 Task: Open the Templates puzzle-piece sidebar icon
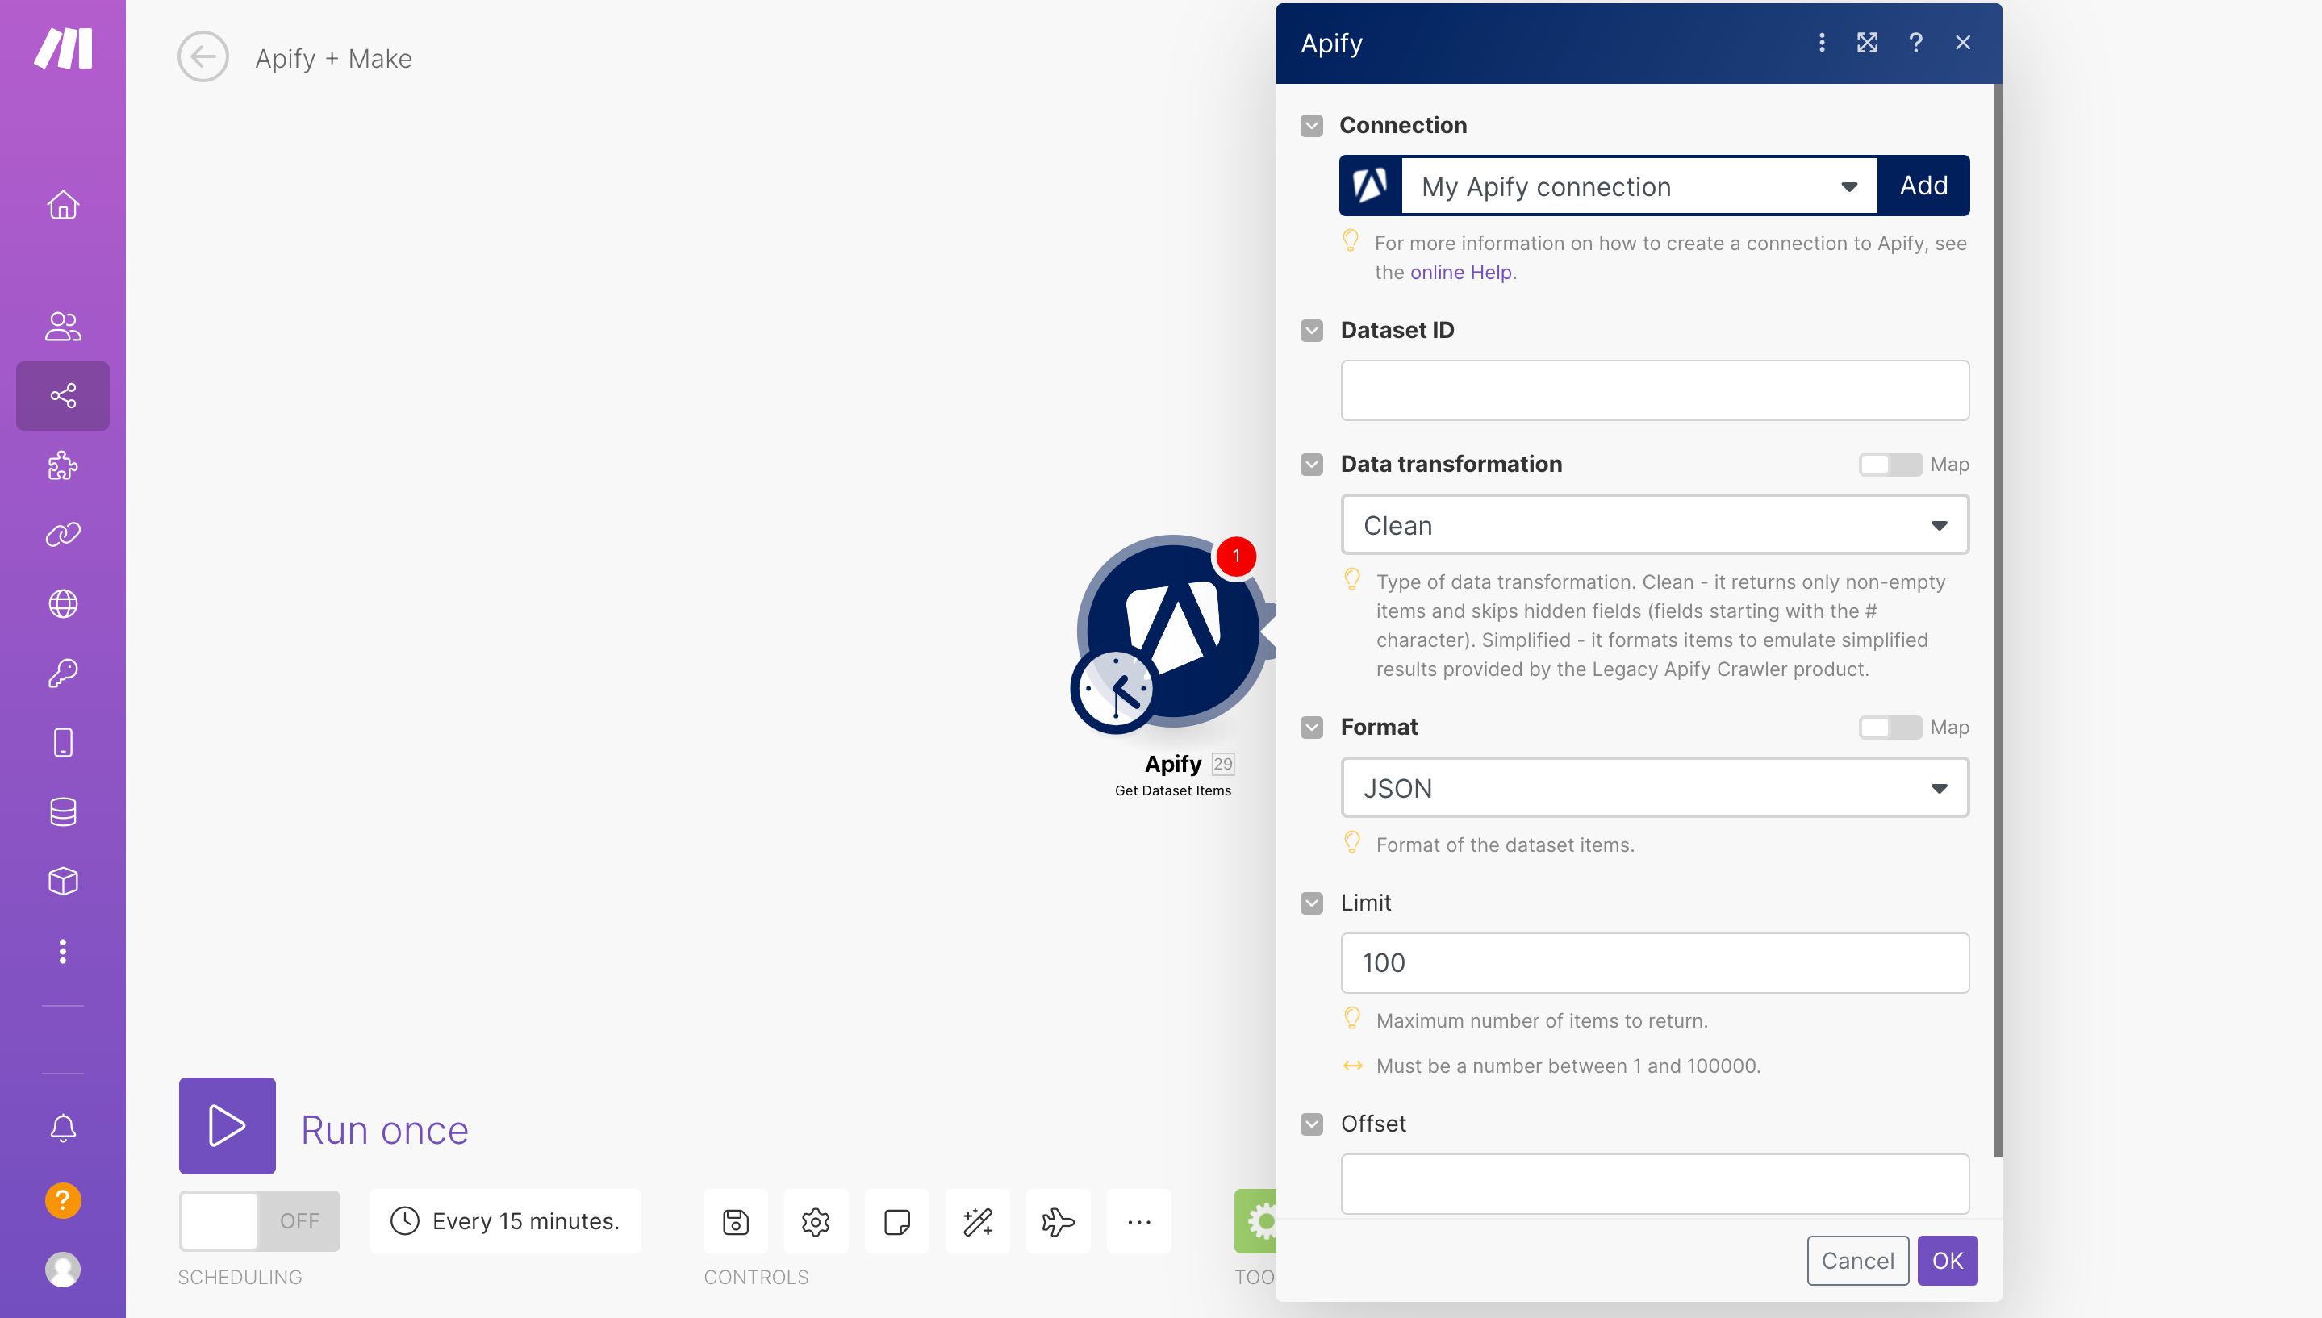pos(62,465)
